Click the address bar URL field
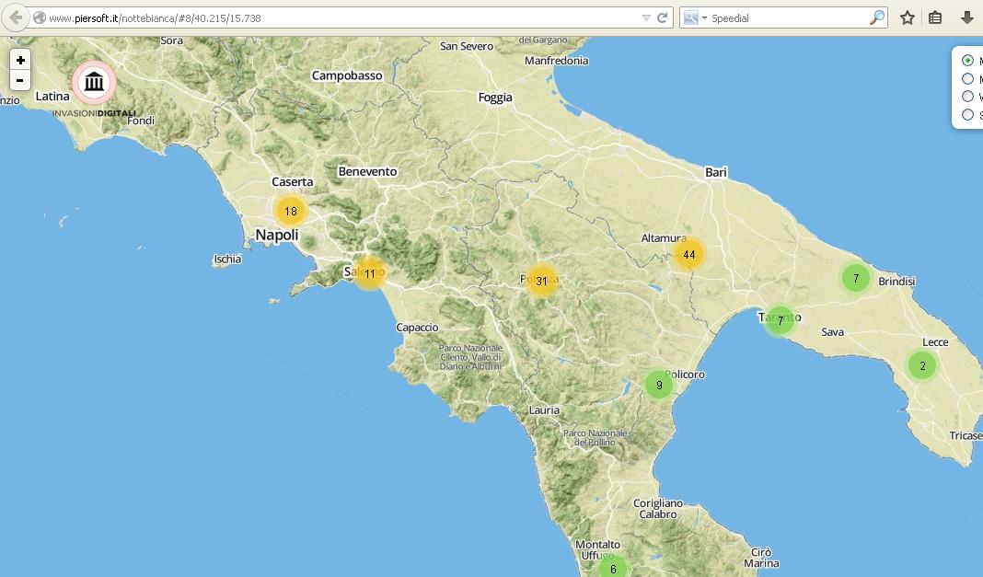Screen dimensions: 983x577 pyautogui.click(x=341, y=17)
